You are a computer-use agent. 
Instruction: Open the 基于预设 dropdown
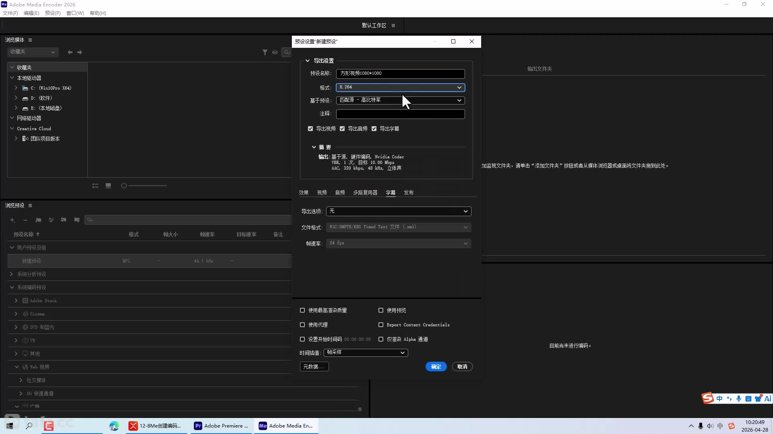pyautogui.click(x=401, y=100)
